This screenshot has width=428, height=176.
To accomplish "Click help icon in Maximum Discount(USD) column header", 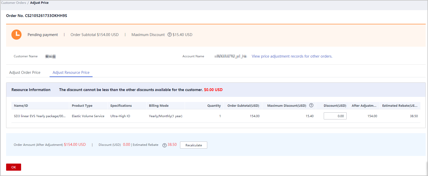I will [311, 105].
